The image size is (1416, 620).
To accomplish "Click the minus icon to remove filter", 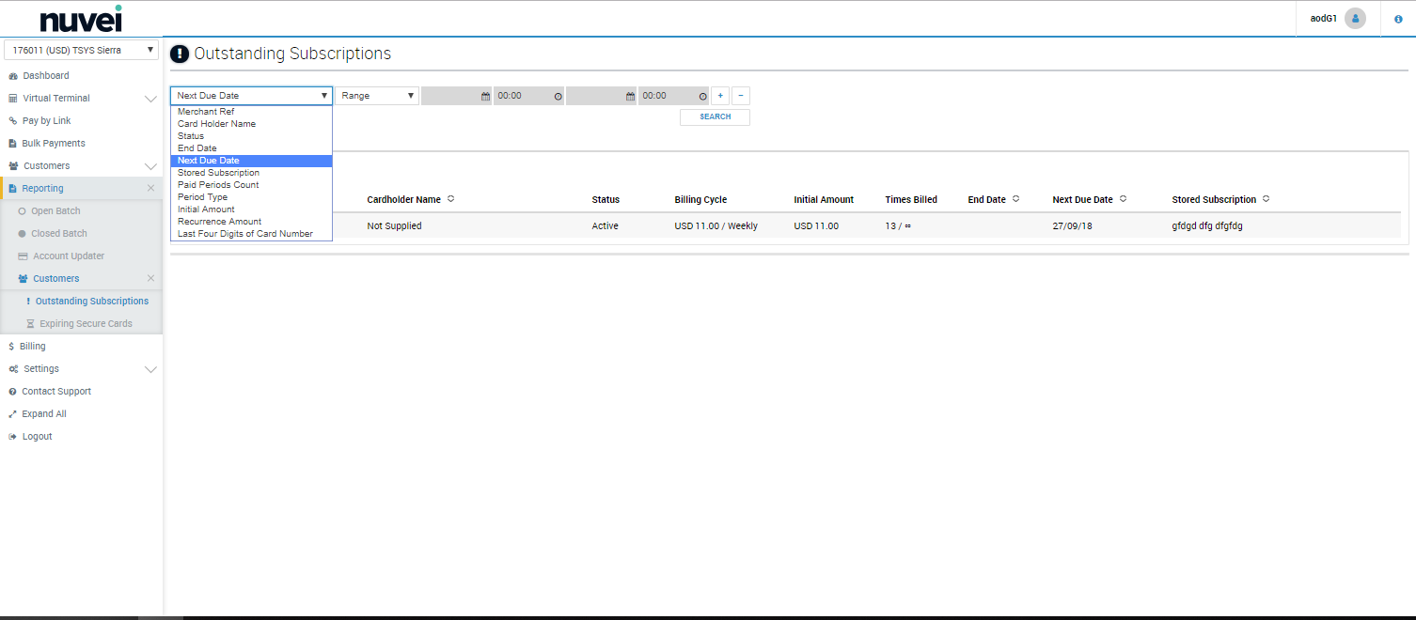I will [x=741, y=96].
